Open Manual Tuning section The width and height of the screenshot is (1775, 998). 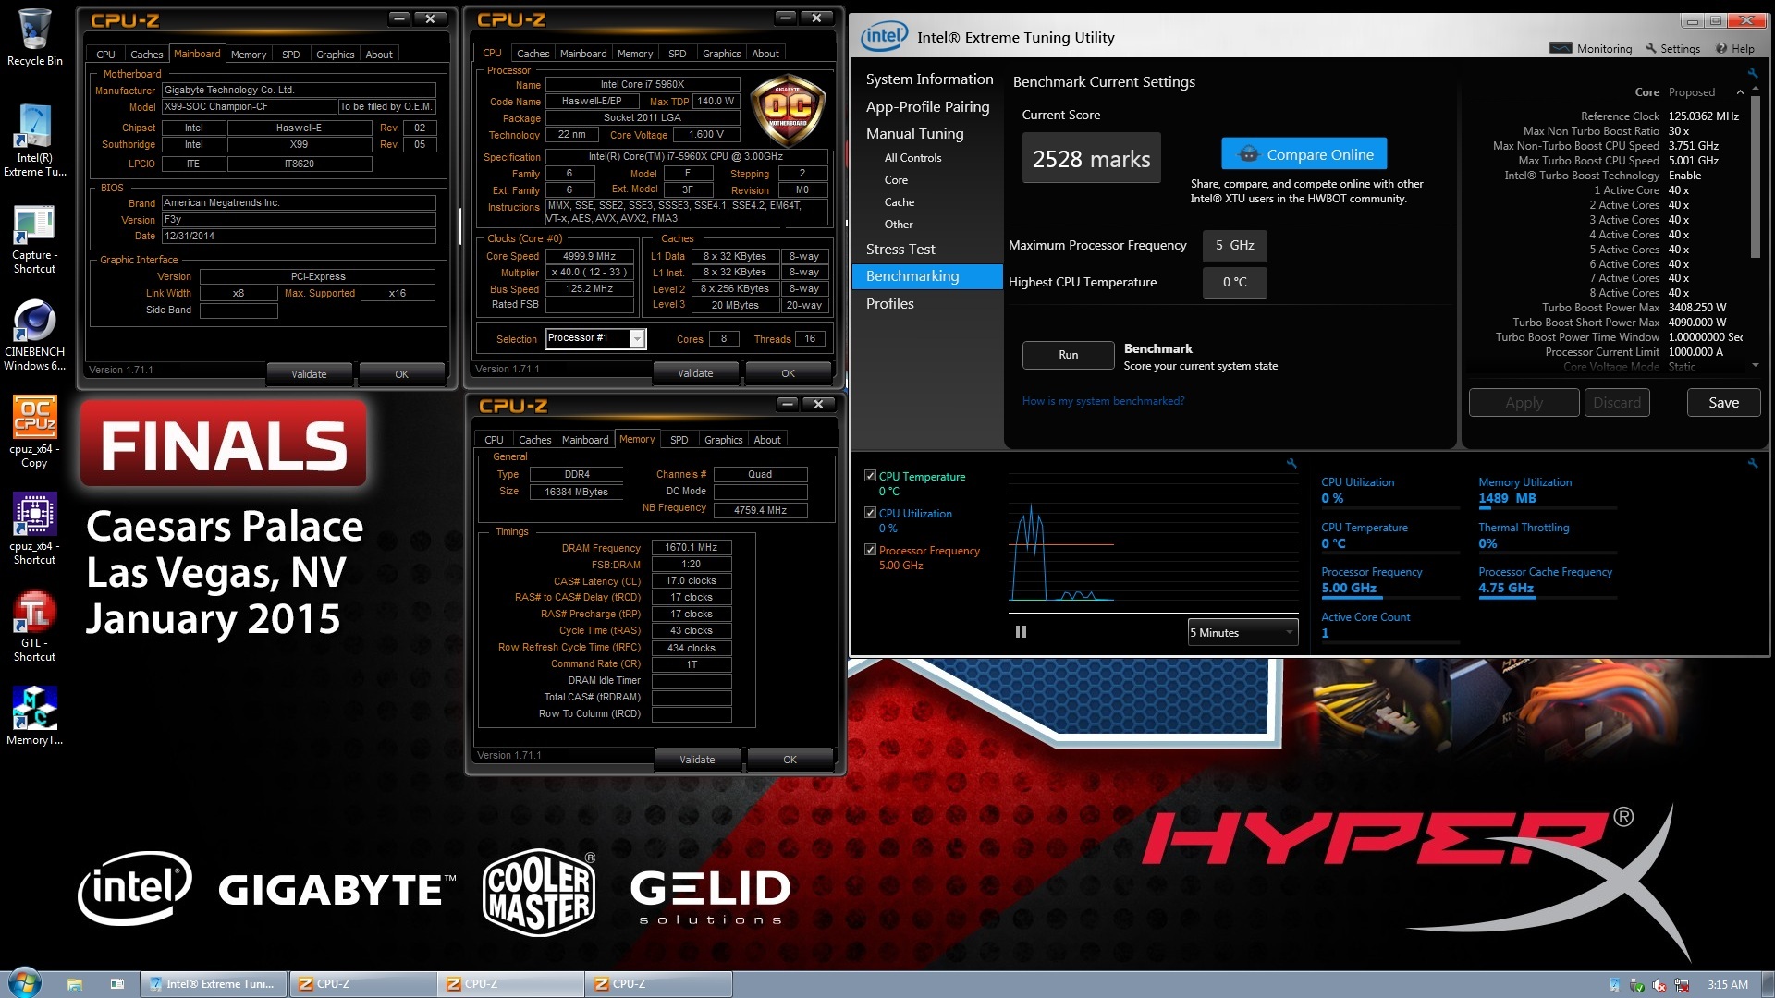coord(914,134)
